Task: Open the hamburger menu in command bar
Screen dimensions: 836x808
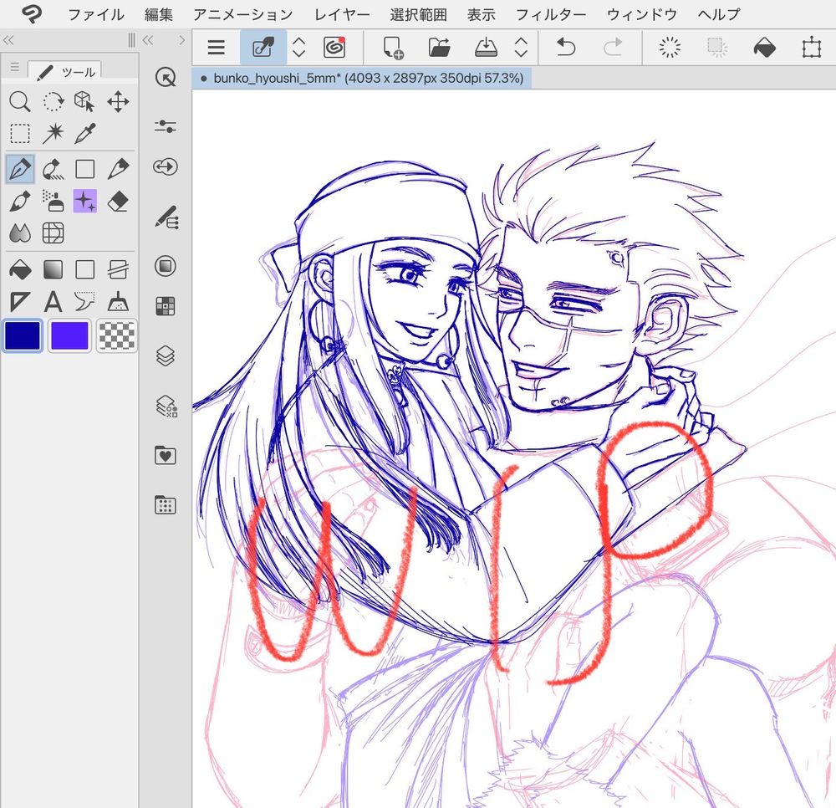Action: (217, 48)
